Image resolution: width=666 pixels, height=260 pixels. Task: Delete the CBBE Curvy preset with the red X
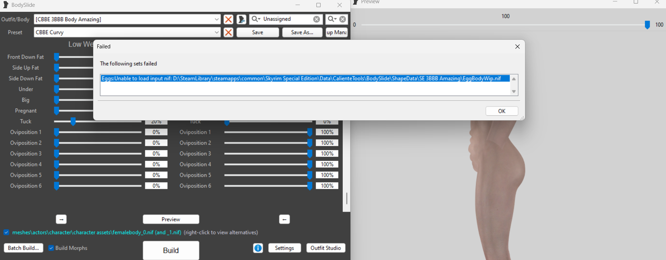coord(228,32)
